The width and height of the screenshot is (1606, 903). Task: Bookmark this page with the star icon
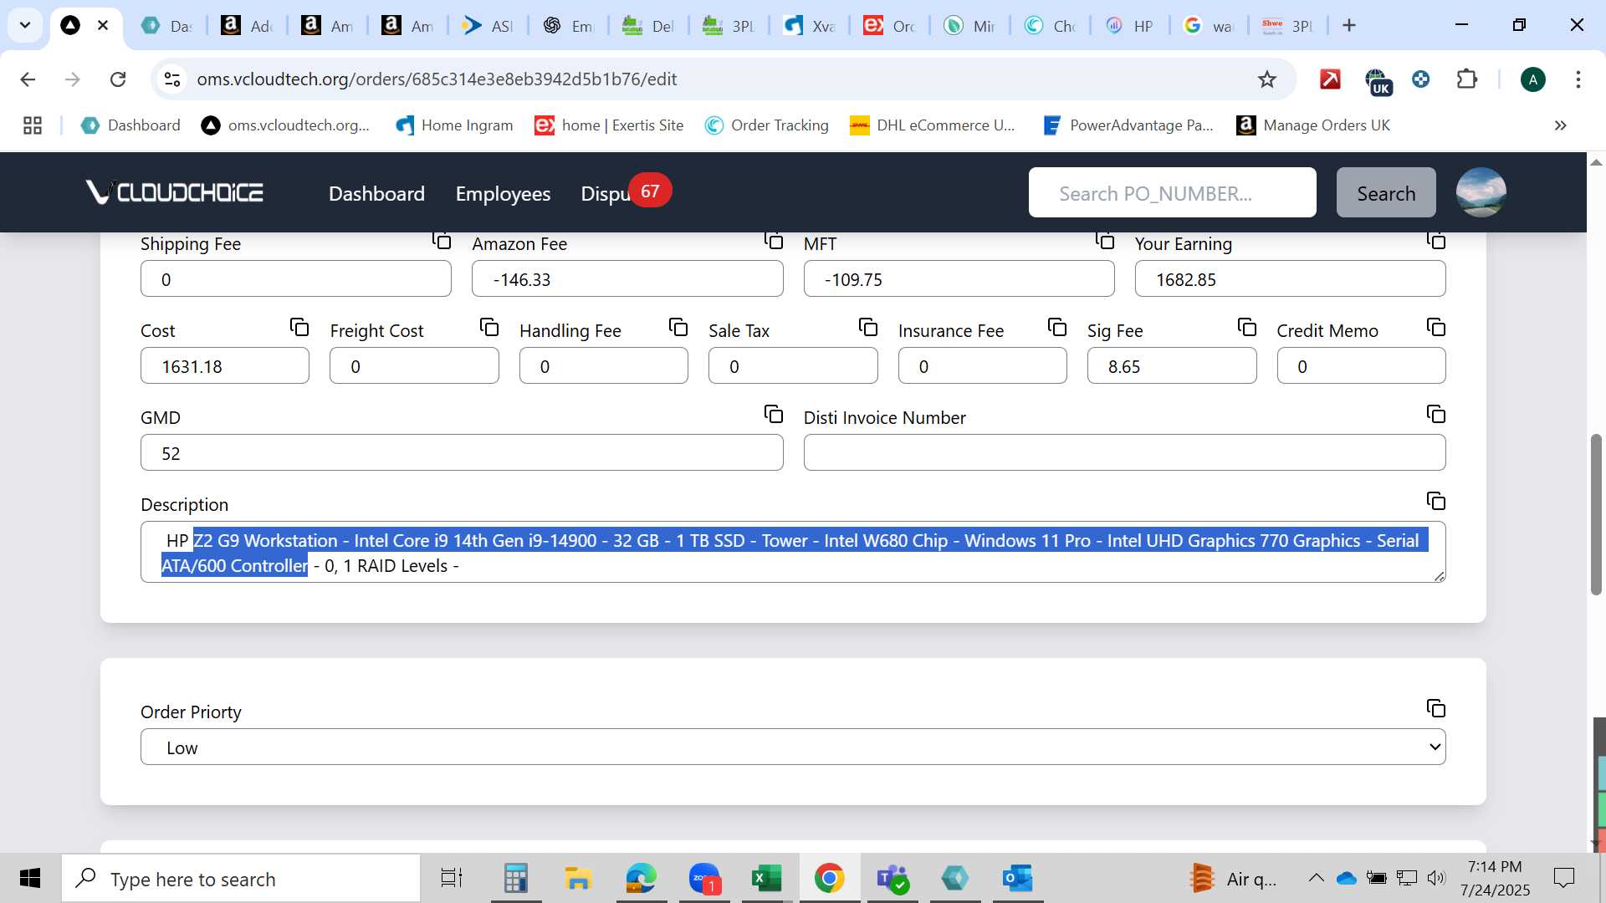pyautogui.click(x=1267, y=79)
